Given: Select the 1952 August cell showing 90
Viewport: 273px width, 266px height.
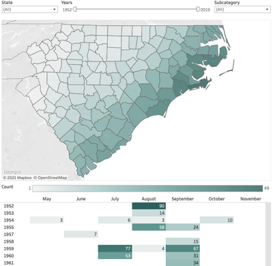Looking at the screenshot, I should click(x=149, y=206).
